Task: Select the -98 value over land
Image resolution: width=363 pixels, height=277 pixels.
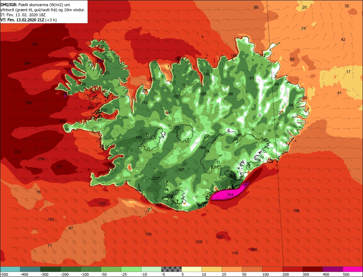Action: (x=230, y=94)
